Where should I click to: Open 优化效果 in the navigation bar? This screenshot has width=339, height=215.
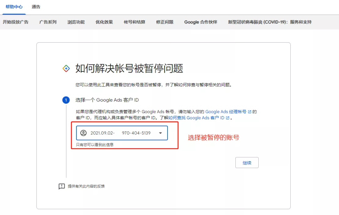point(104,22)
